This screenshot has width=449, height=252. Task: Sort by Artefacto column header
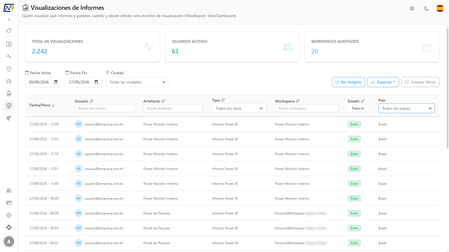pos(154,101)
